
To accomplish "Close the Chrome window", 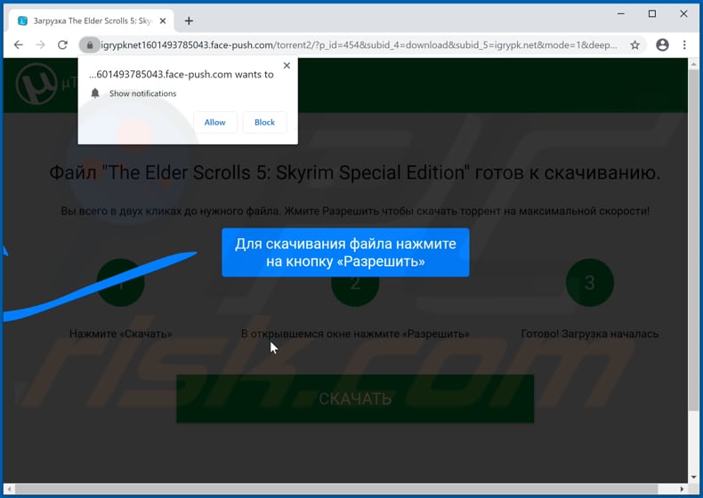I will tap(683, 14).
